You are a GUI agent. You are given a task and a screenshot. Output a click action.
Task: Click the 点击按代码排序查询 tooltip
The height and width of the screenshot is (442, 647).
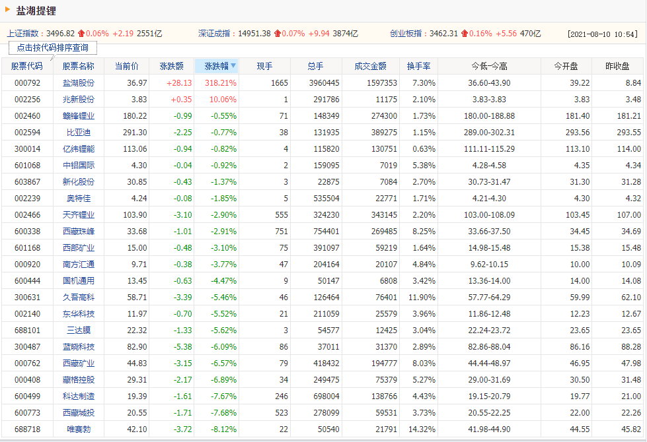[53, 47]
